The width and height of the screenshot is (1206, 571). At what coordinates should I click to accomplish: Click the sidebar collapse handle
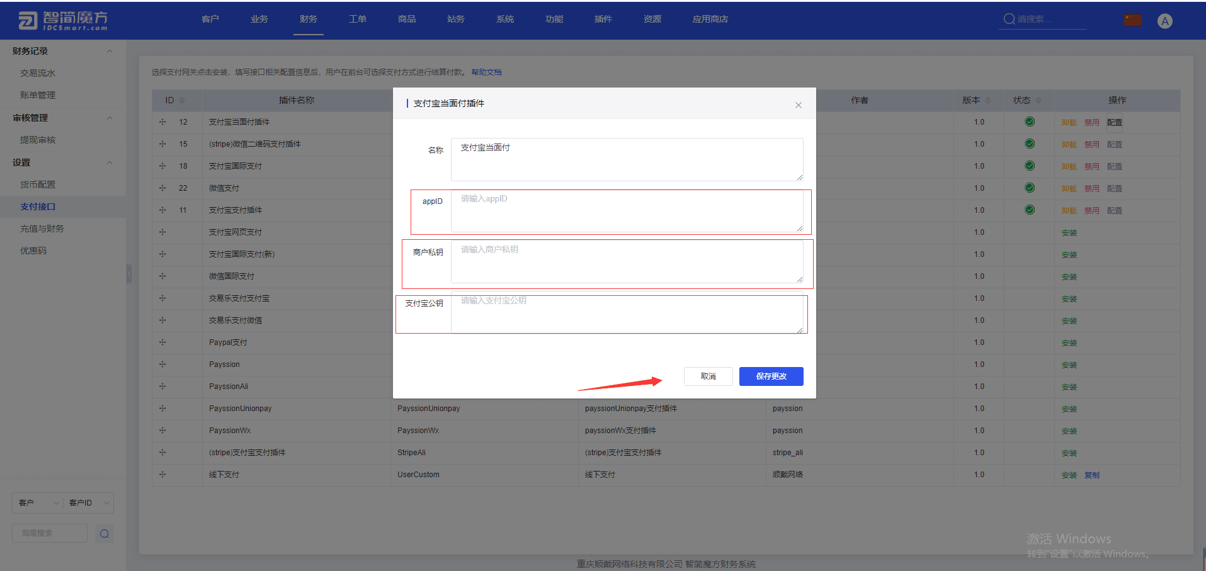(129, 273)
